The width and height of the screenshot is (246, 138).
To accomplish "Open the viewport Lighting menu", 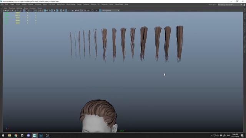I will [x=19, y=8].
